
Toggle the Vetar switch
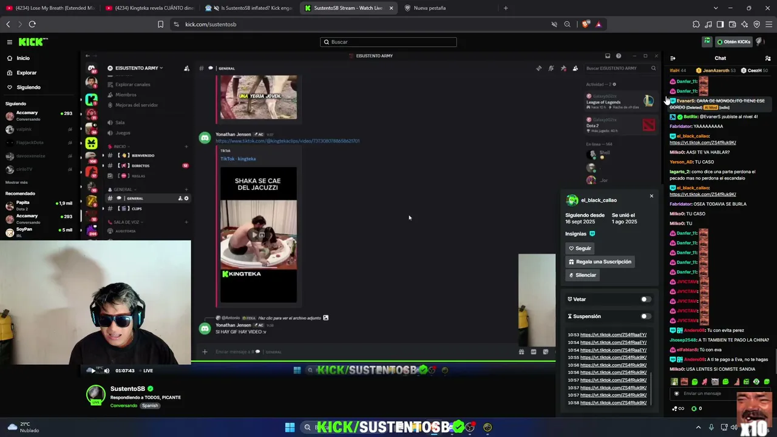pos(646,299)
